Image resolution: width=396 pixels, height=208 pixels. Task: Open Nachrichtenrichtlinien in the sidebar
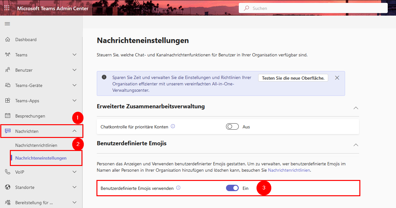point(36,145)
